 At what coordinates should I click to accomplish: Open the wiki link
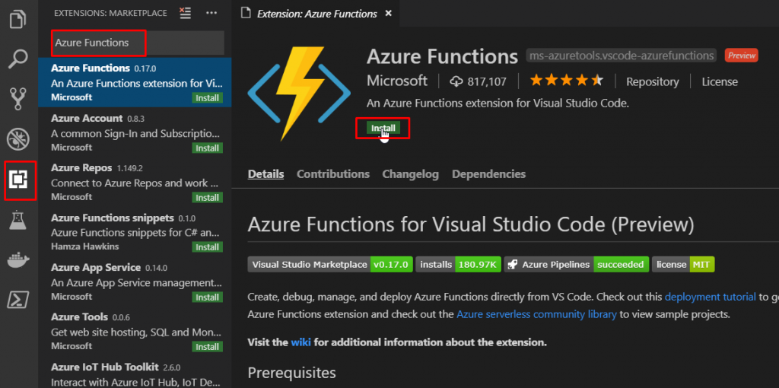click(301, 342)
